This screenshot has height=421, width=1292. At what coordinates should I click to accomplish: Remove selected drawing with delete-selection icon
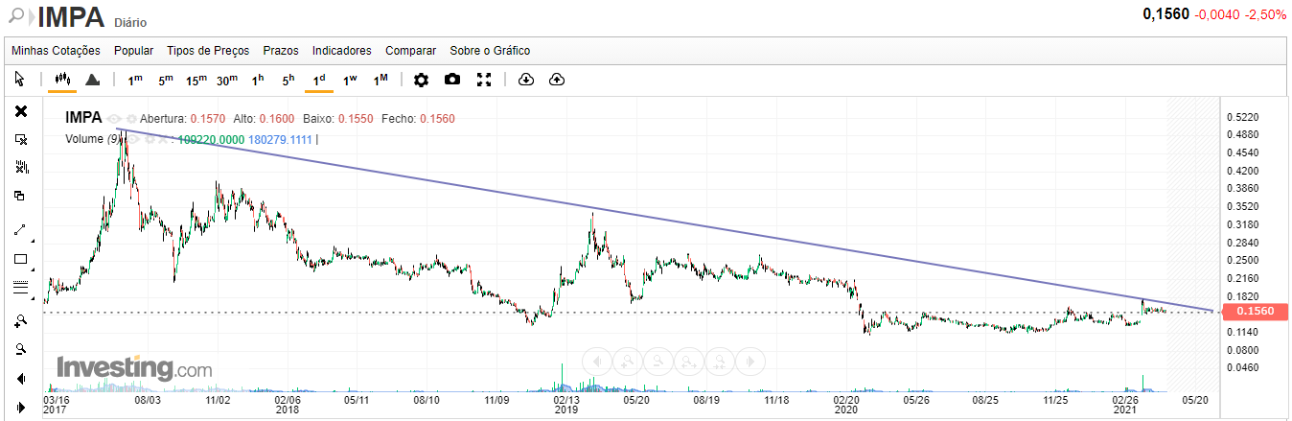pos(21,140)
